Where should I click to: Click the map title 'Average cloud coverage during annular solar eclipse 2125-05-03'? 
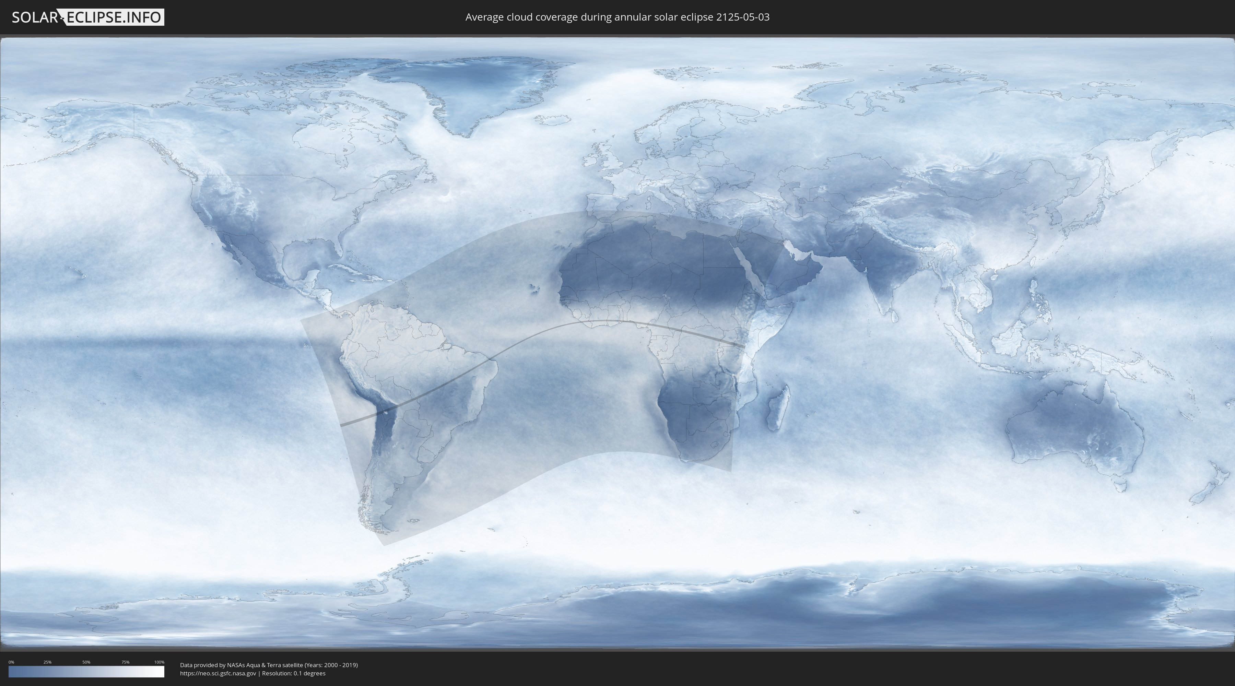[x=617, y=17]
